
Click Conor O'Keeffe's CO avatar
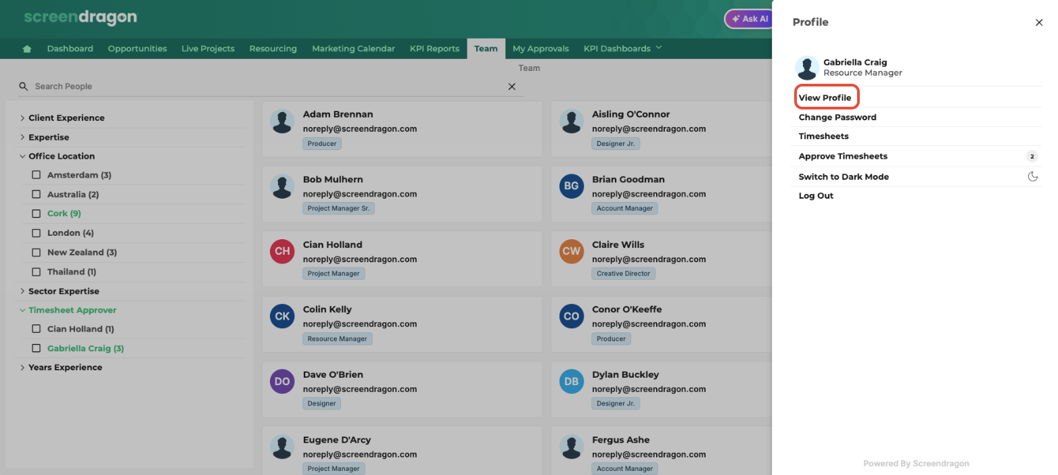click(x=572, y=316)
